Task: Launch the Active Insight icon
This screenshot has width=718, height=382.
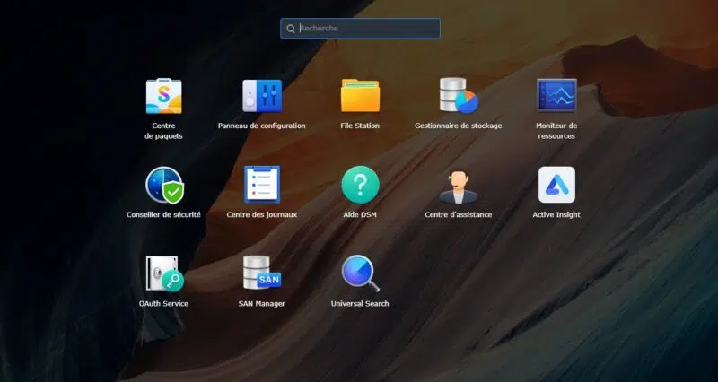Action: pyautogui.click(x=556, y=185)
